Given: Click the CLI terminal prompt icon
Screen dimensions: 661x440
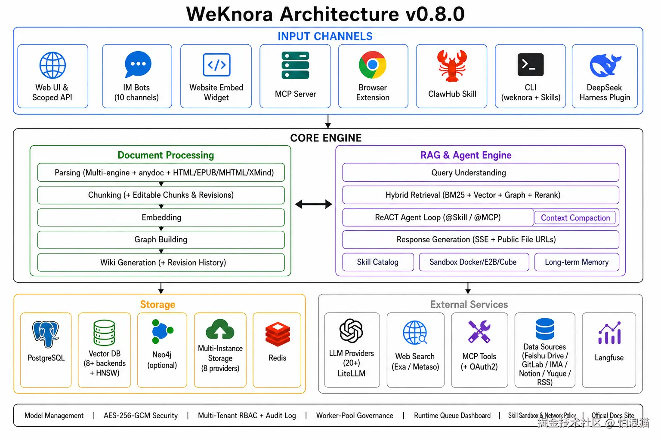Looking at the screenshot, I should point(530,65).
